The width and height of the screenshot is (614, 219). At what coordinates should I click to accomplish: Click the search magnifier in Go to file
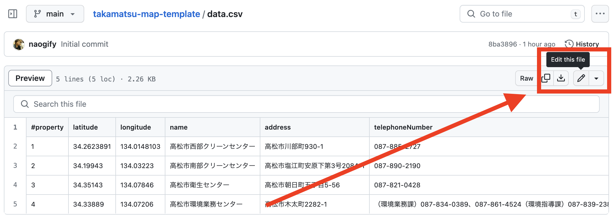(x=471, y=14)
